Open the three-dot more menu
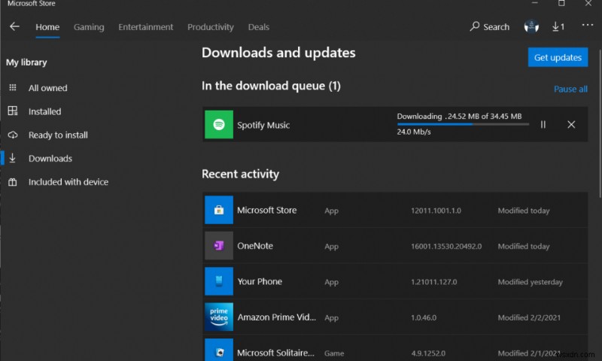Image resolution: width=602 pixels, height=361 pixels. click(x=588, y=25)
